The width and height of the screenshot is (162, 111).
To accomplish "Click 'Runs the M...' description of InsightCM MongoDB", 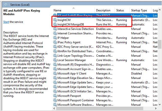I will click(x=104, y=24).
